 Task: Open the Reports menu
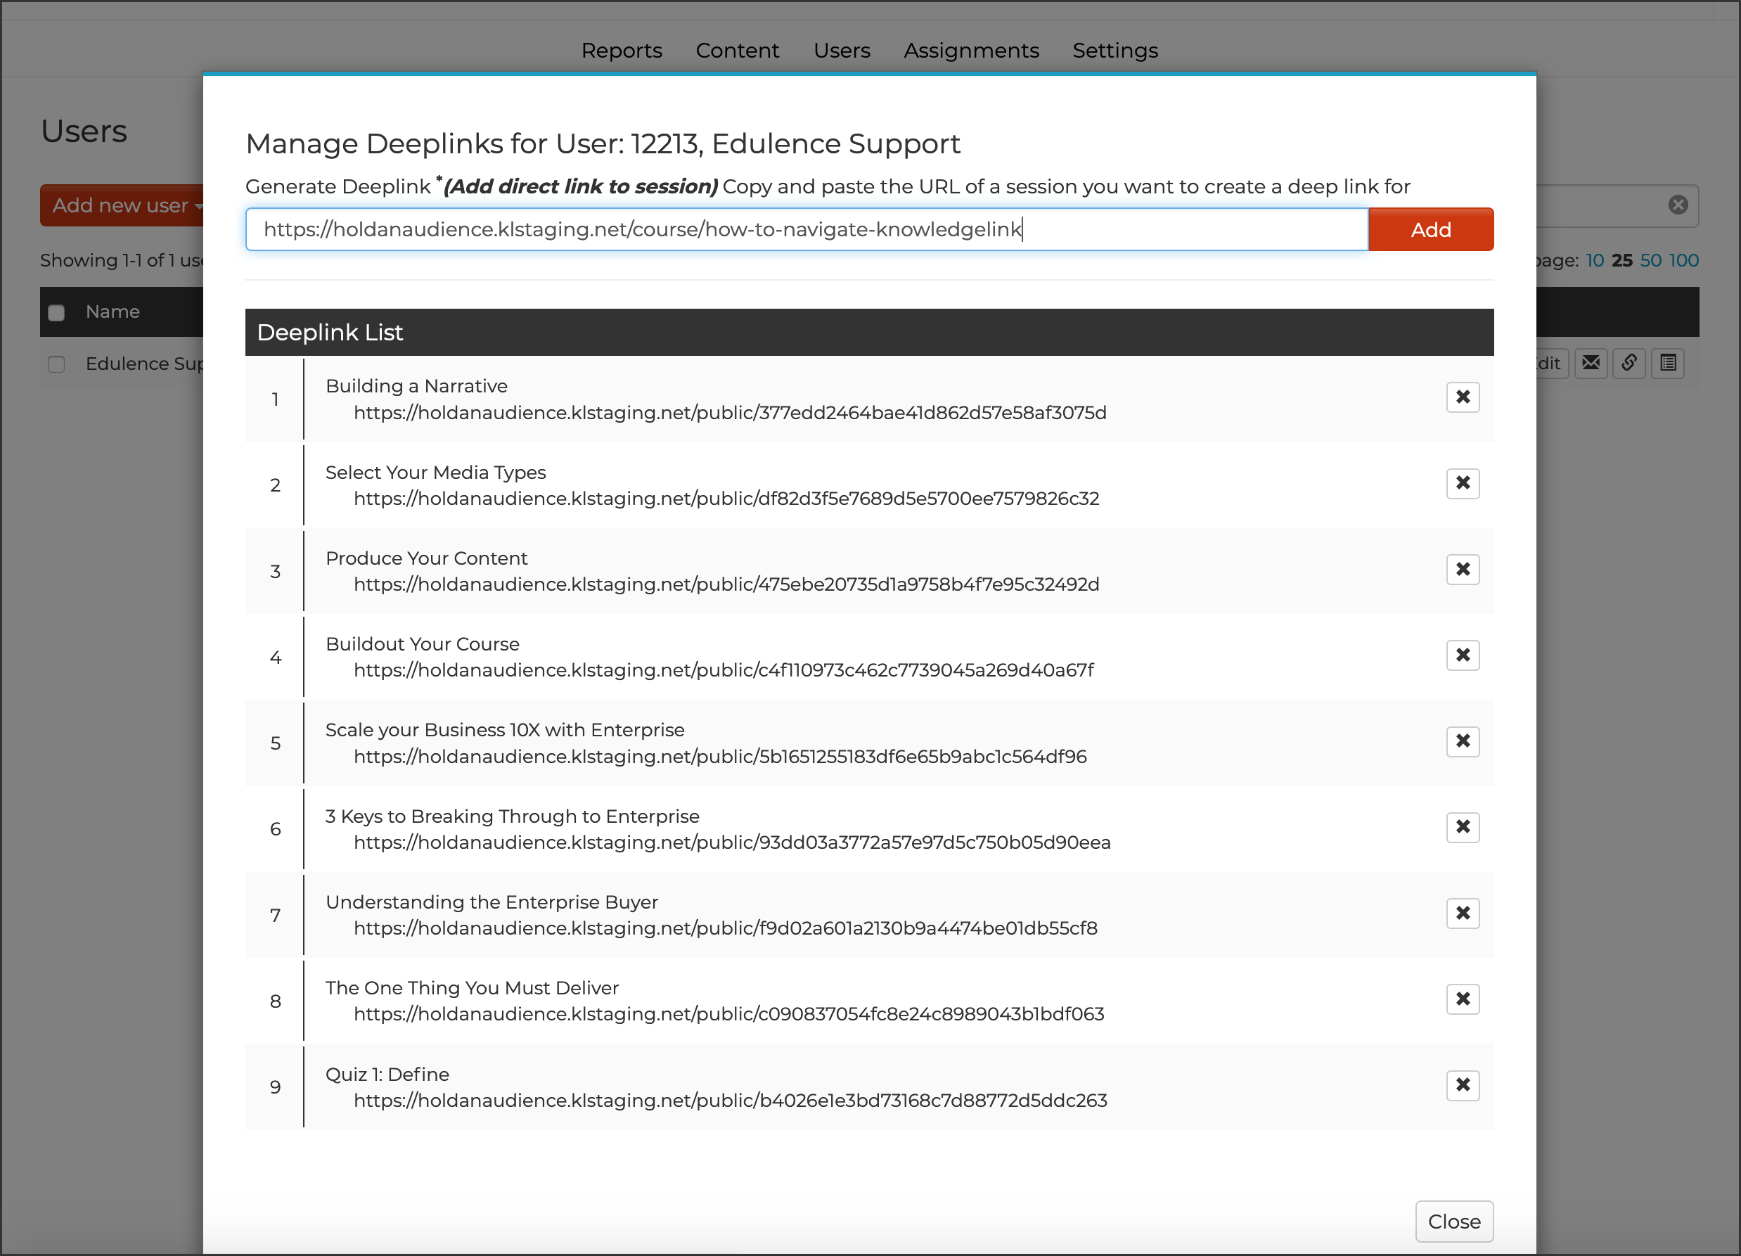(621, 51)
